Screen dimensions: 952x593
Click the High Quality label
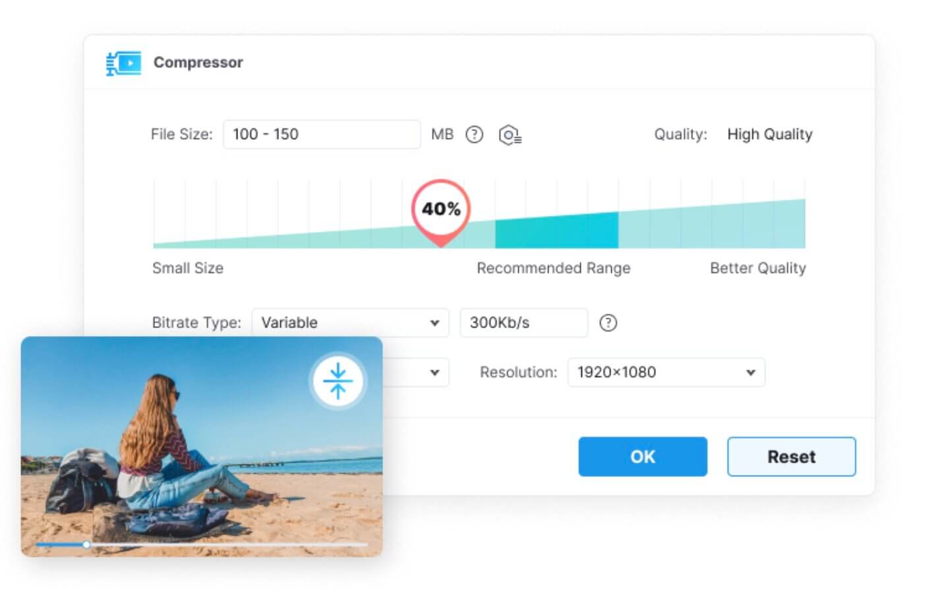pyautogui.click(x=769, y=134)
